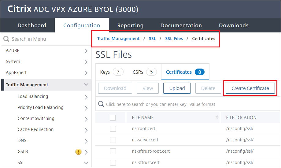Switch to the Keys tab
The image size is (281, 168).
112,72
